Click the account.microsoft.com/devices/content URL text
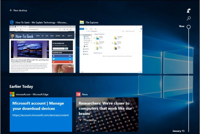The height and width of the screenshot is (134, 200). pyautogui.click(x=40, y=115)
